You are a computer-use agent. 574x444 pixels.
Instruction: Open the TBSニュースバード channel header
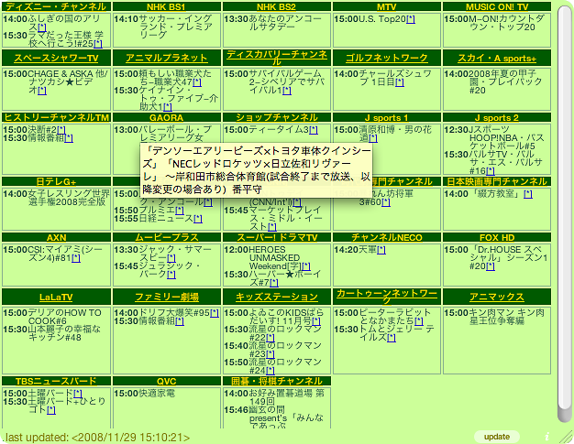pyautogui.click(x=55, y=381)
